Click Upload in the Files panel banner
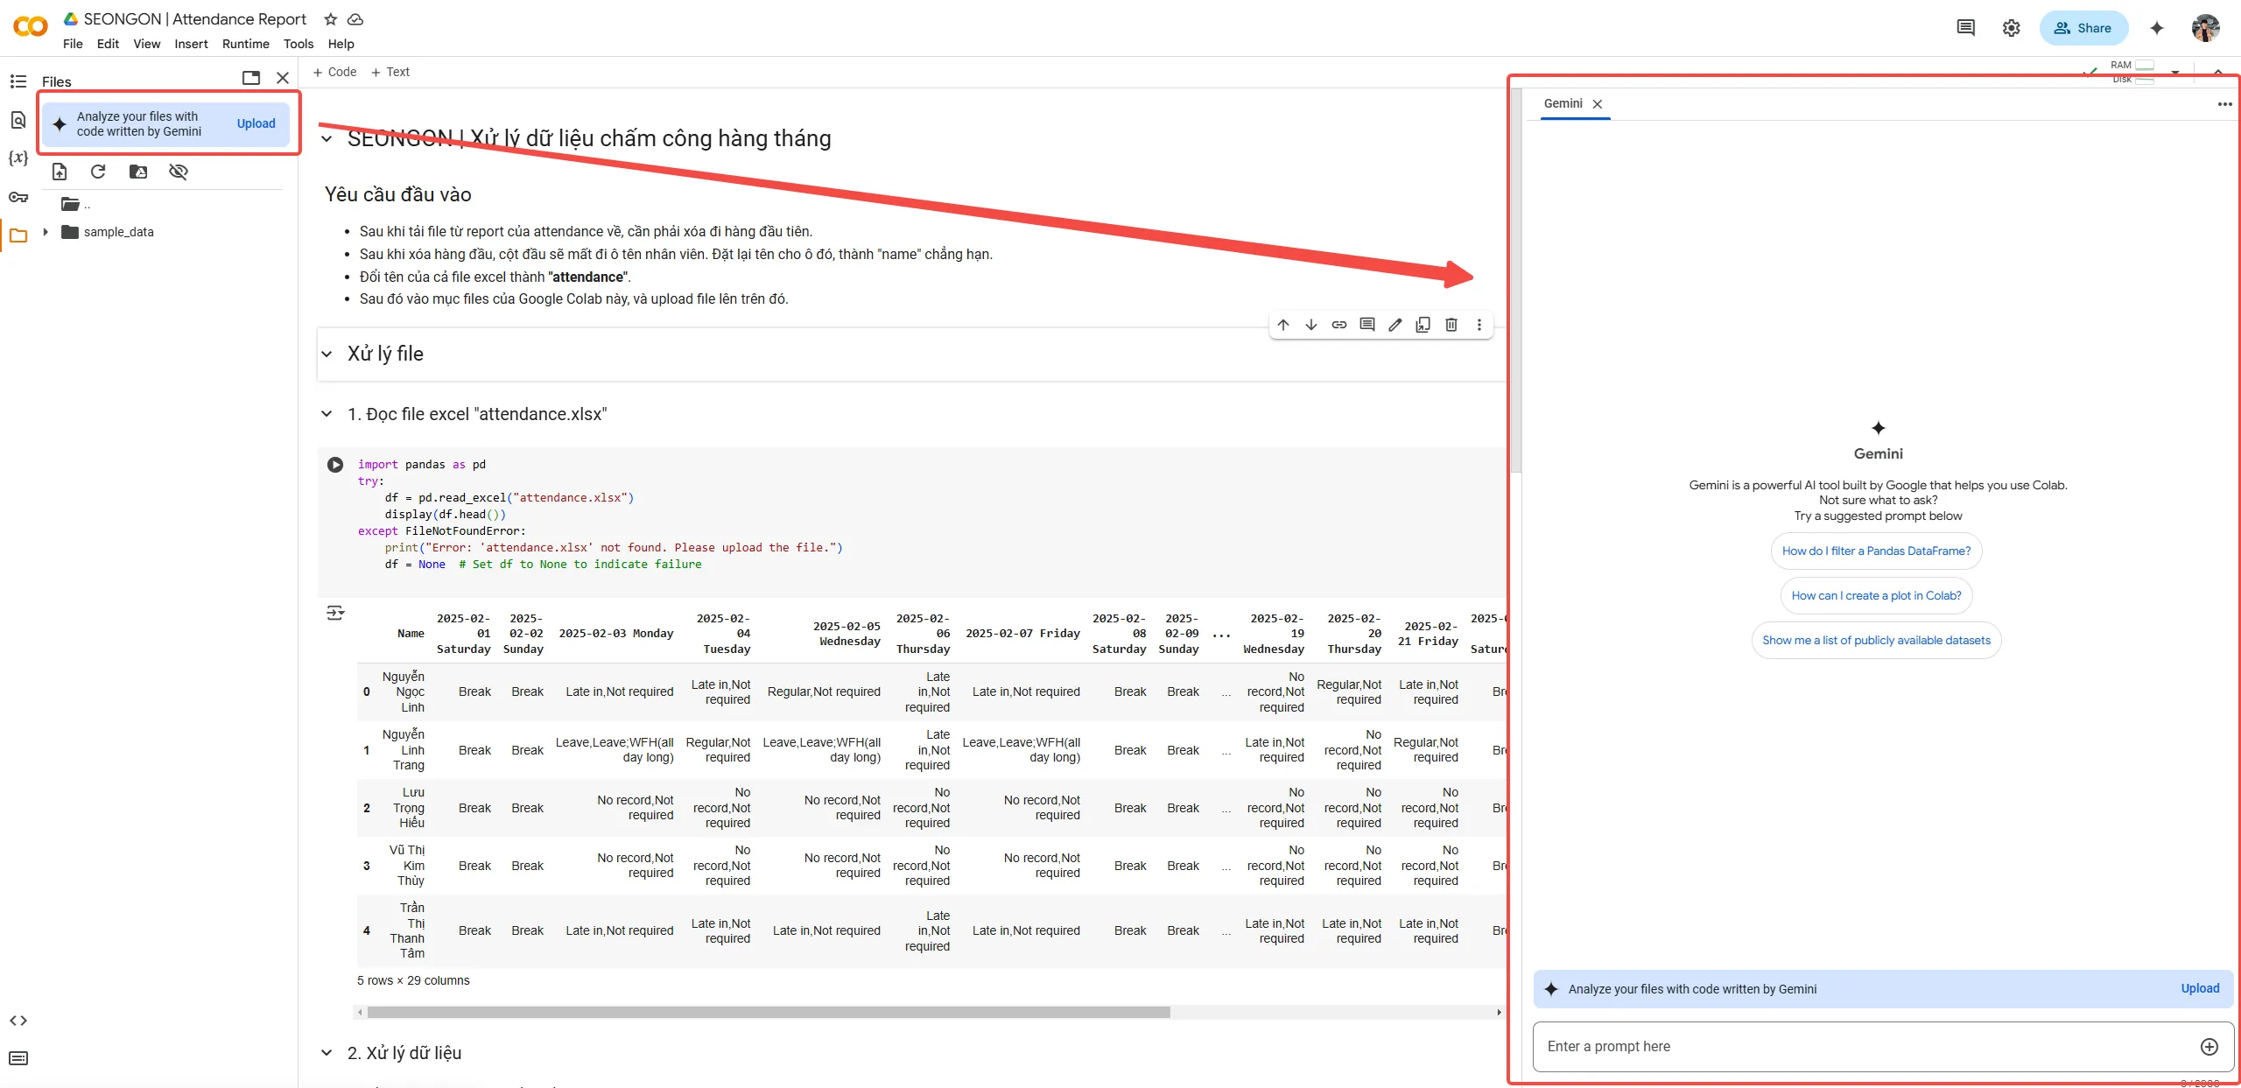2241x1088 pixels. coord(256,123)
